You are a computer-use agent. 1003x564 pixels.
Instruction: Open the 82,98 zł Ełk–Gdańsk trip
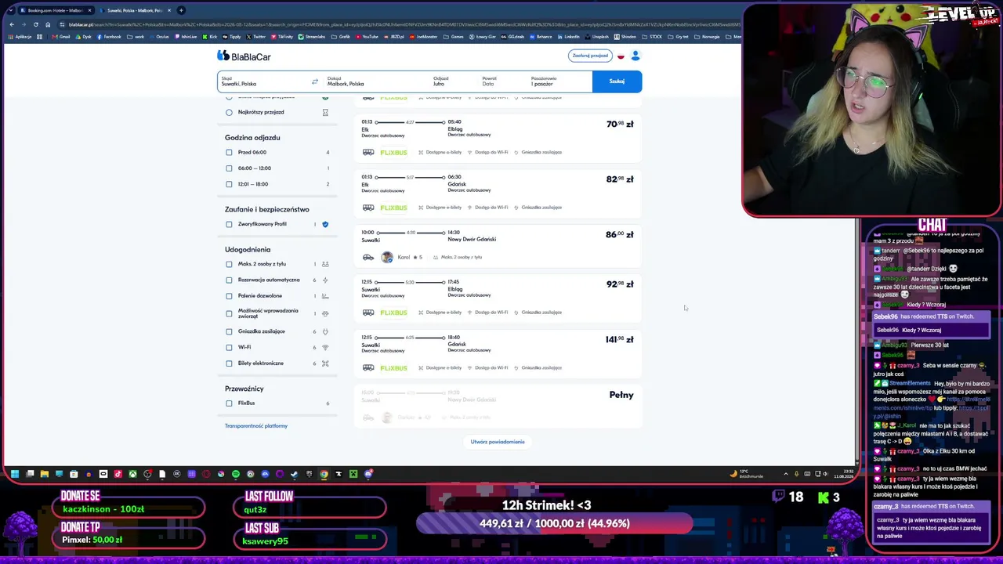(x=498, y=193)
